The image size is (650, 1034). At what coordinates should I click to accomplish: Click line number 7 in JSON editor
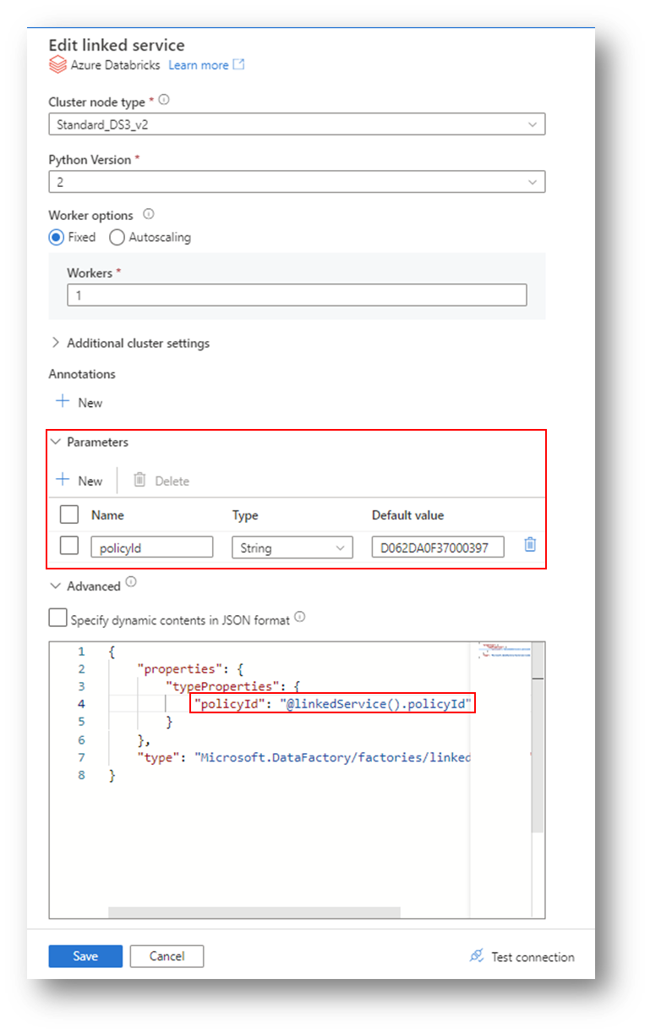[81, 757]
